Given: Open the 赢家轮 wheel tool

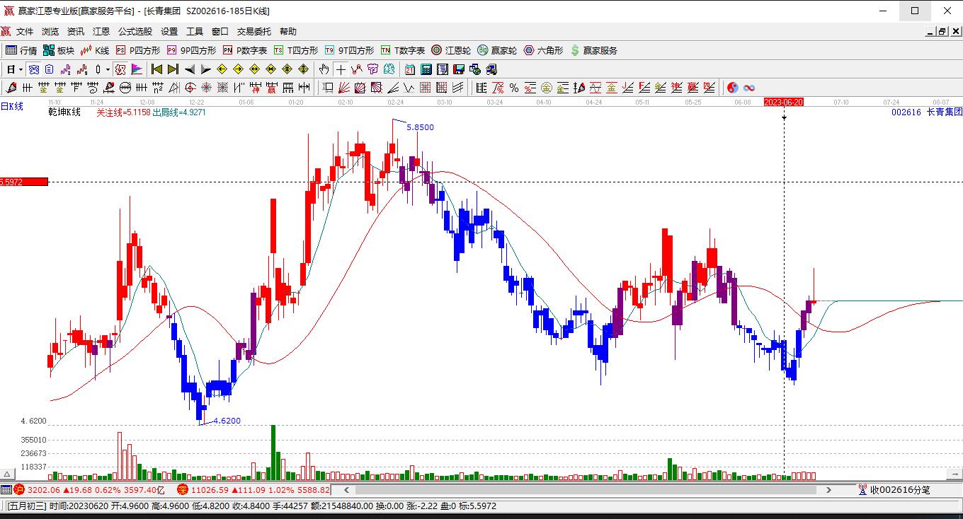Looking at the screenshot, I should click(x=497, y=50).
